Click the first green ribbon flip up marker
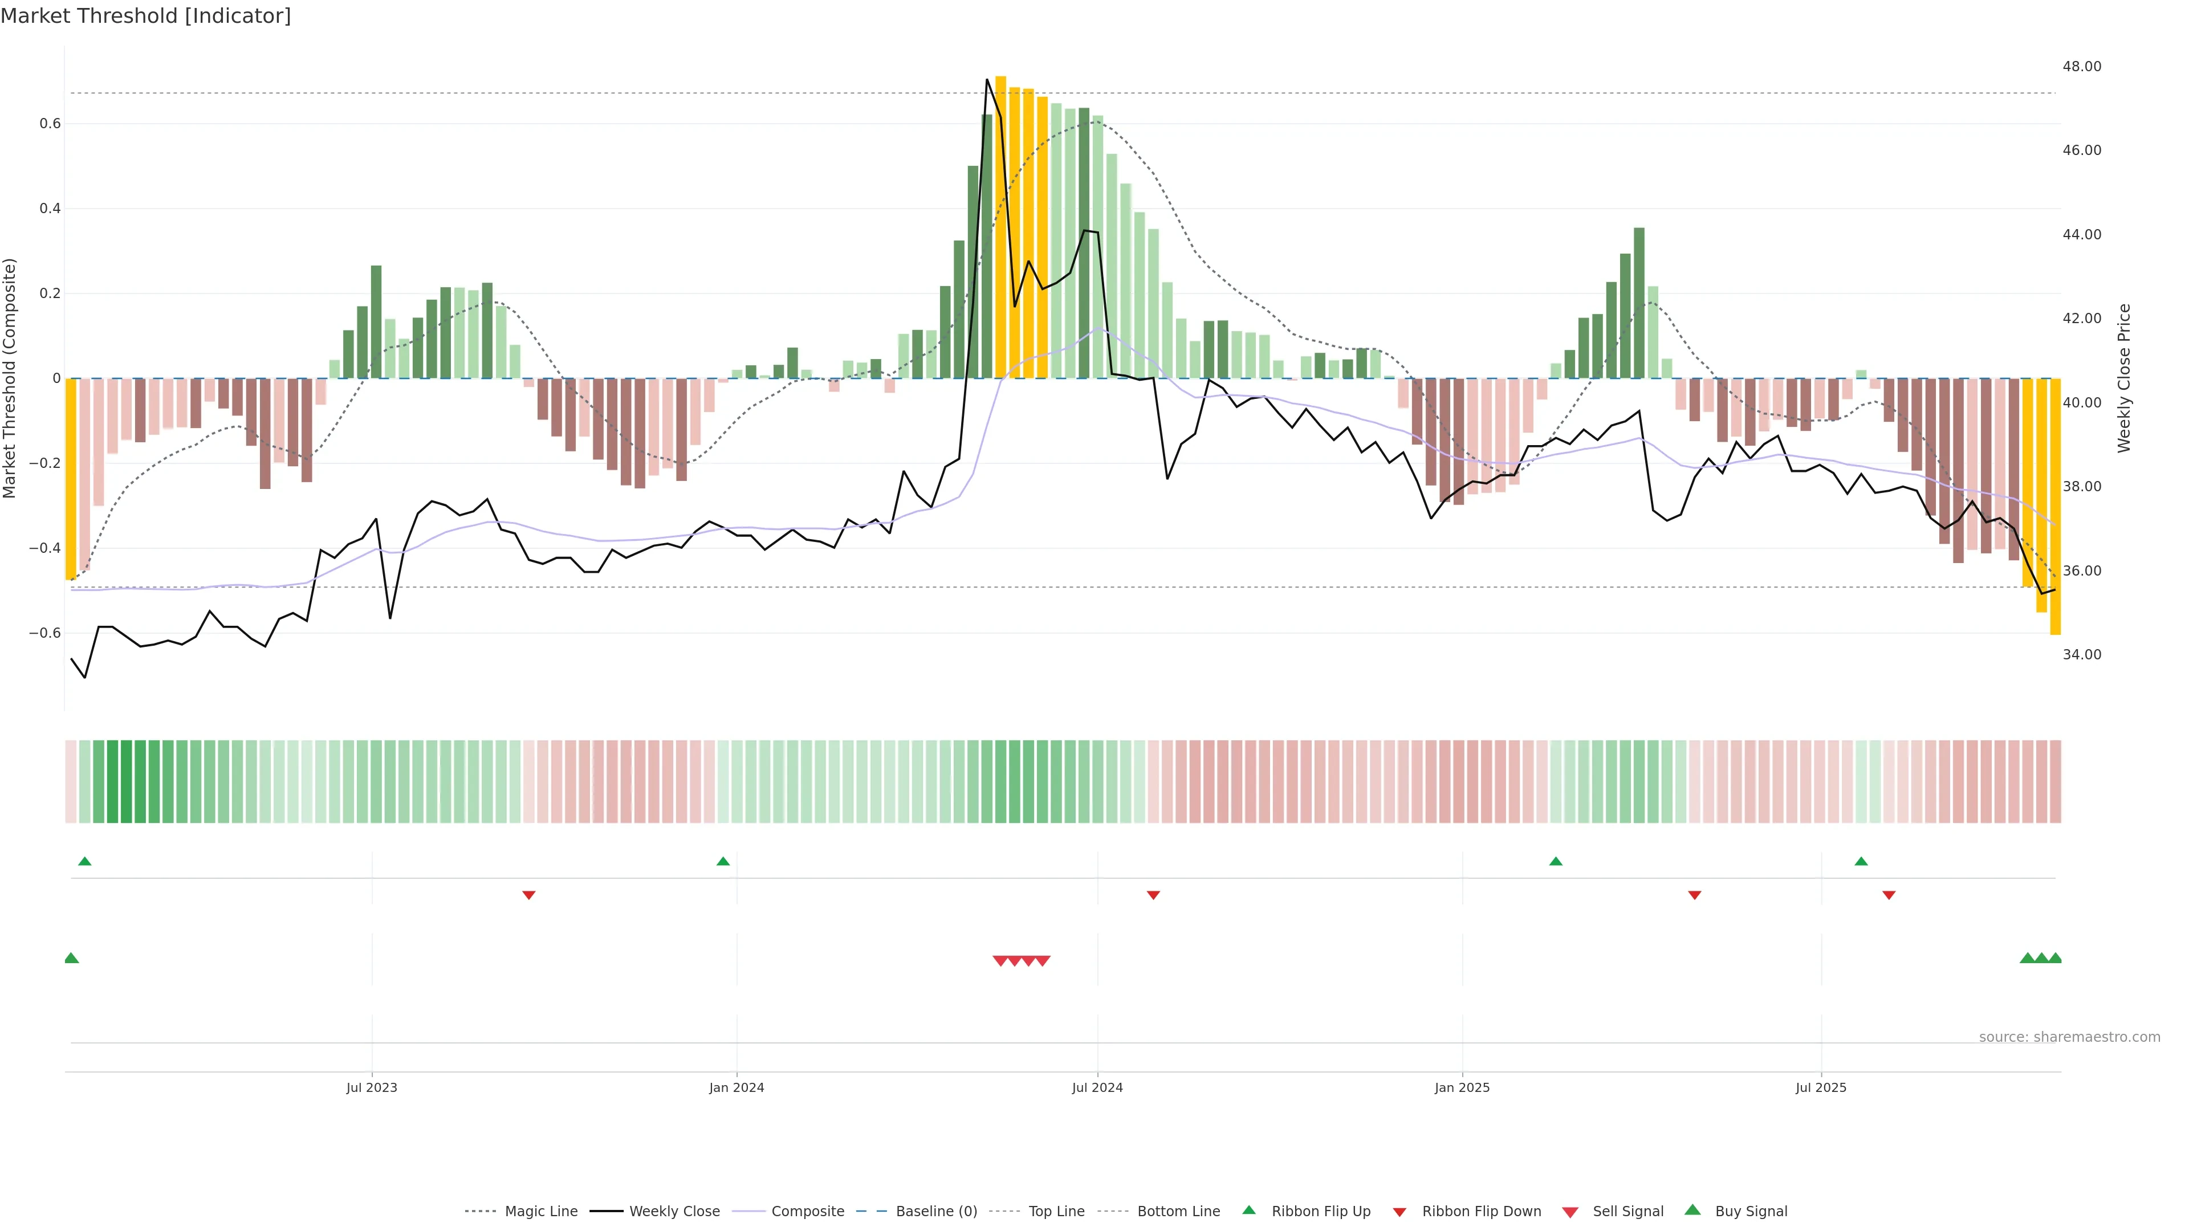Screen dimensions: 2189x1231 [x=84, y=862]
